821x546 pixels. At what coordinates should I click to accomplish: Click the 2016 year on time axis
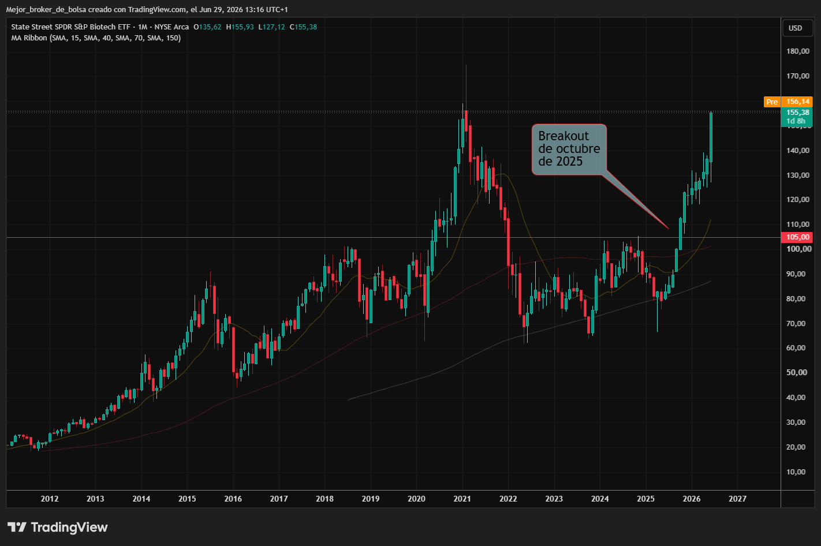tap(233, 499)
